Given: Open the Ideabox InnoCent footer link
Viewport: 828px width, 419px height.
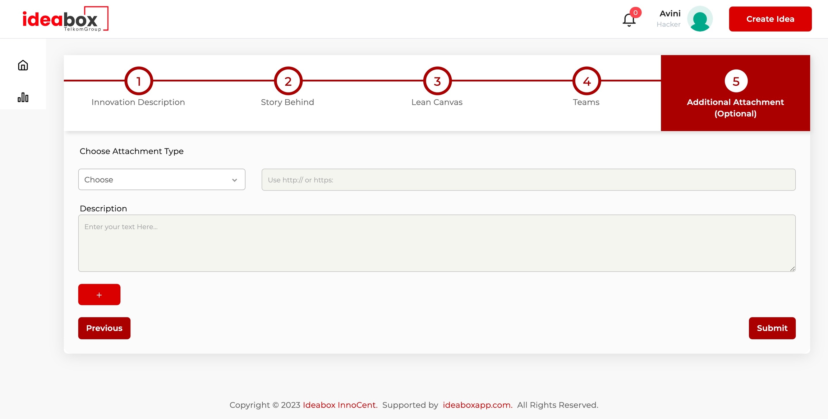Looking at the screenshot, I should click(x=340, y=405).
